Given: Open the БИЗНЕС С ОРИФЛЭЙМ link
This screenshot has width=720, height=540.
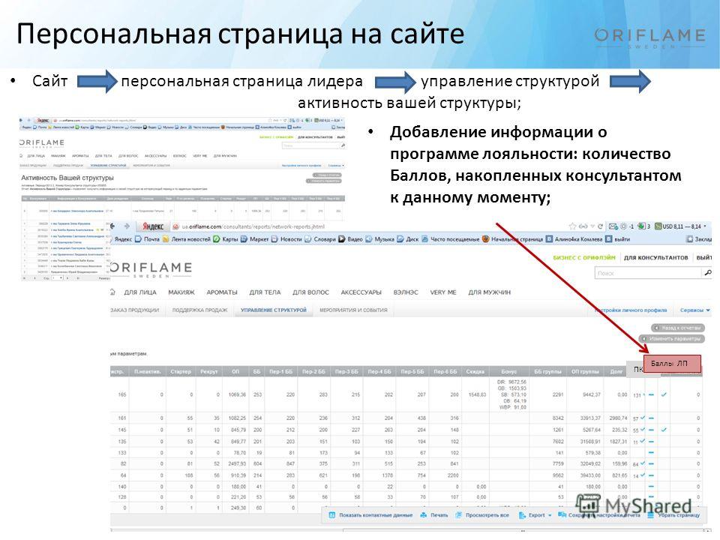Looking at the screenshot, I should pyautogui.click(x=584, y=257).
